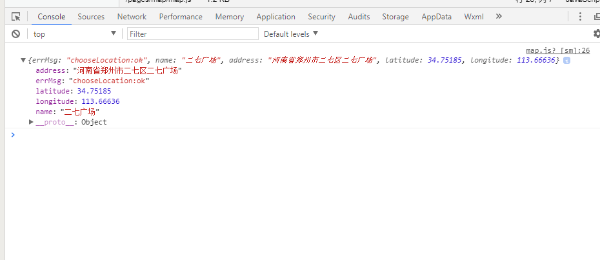The width and height of the screenshot is (600, 260).
Task: Expand the __proto__ Object node
Action: coord(32,122)
